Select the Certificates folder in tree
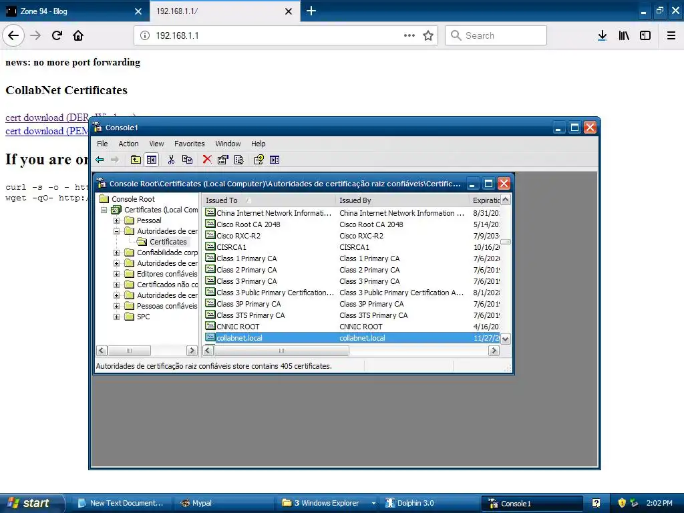The height and width of the screenshot is (513, 684). pos(168,242)
